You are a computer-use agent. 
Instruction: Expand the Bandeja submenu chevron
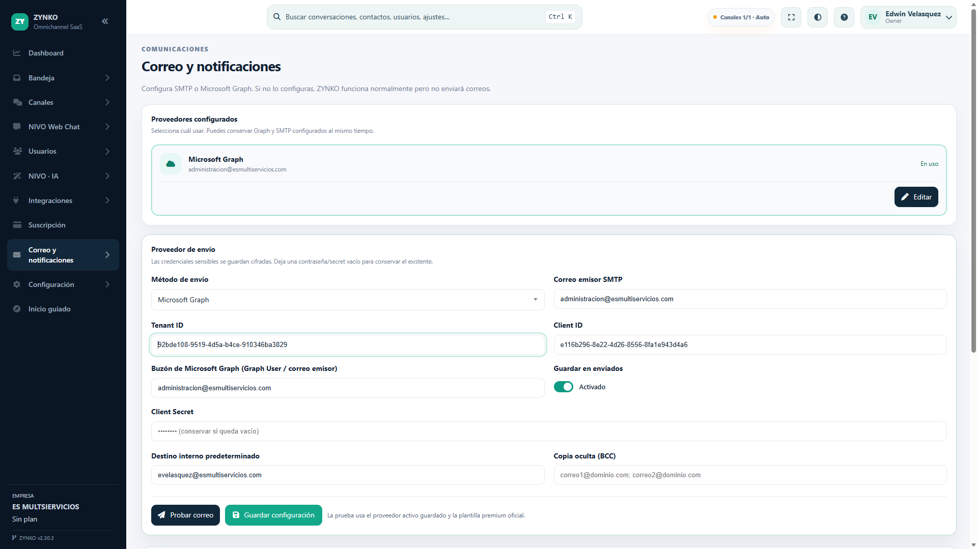107,78
